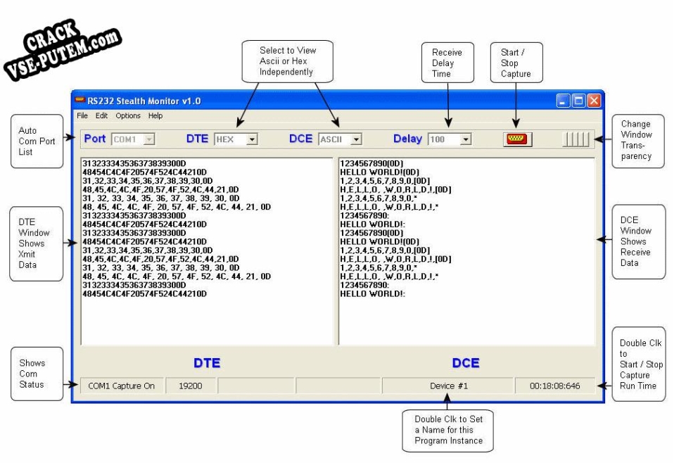Click the COM1 Capture On status field
Screen dimensions: 686x463
point(122,386)
